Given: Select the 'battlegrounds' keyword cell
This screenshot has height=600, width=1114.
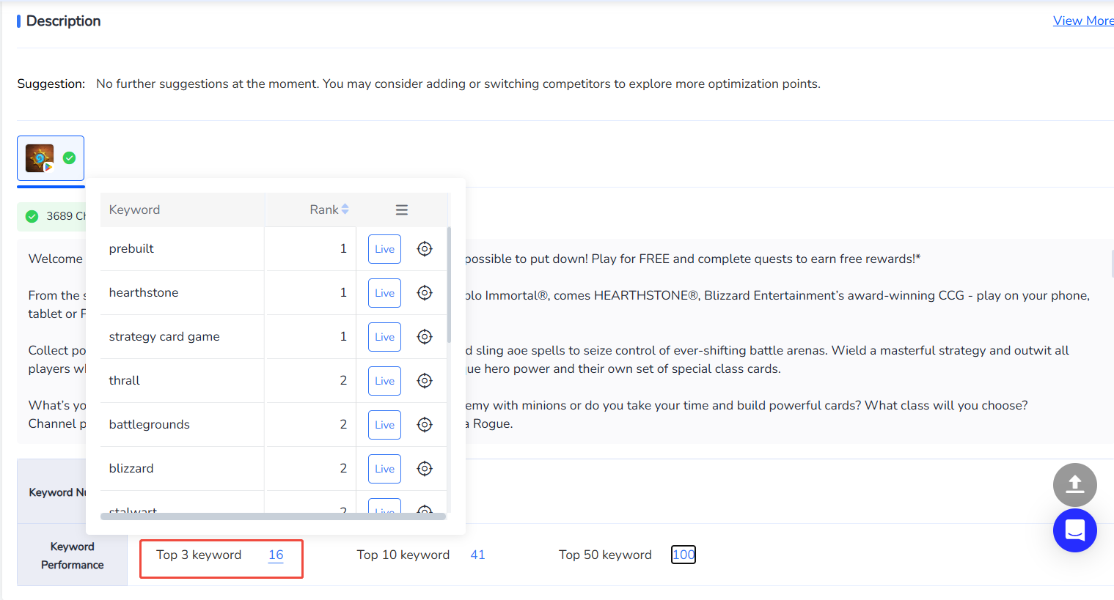Looking at the screenshot, I should coord(183,425).
